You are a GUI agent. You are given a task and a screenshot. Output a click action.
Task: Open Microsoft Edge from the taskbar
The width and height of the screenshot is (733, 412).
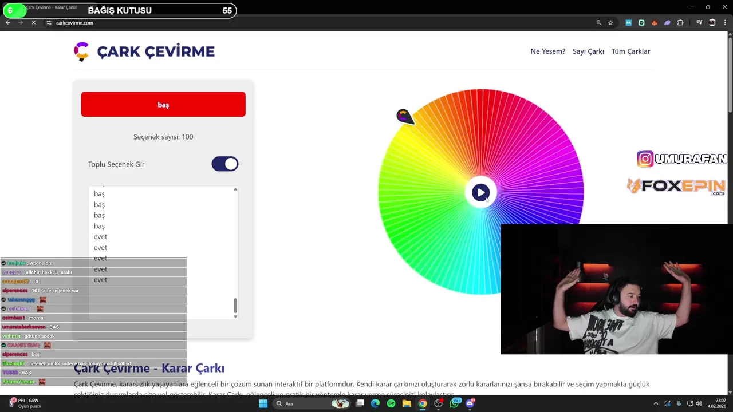click(x=375, y=403)
